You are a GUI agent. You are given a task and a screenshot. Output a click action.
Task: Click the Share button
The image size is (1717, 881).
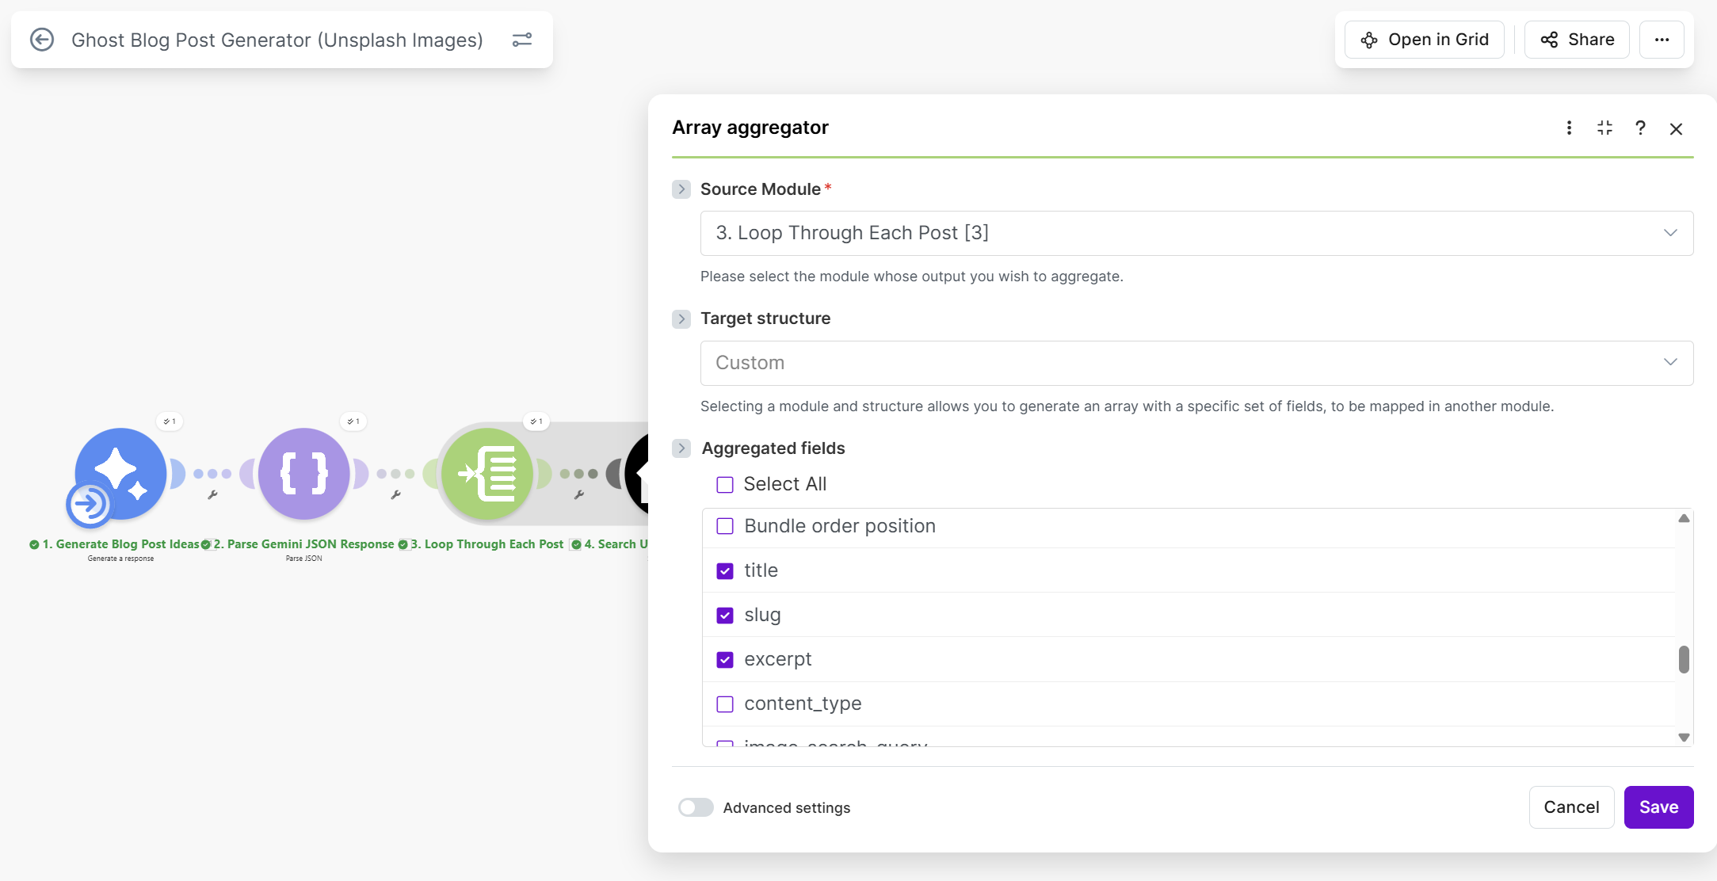[x=1577, y=40]
